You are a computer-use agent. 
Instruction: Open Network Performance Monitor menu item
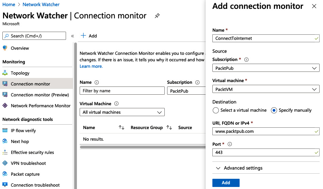pos(41,106)
